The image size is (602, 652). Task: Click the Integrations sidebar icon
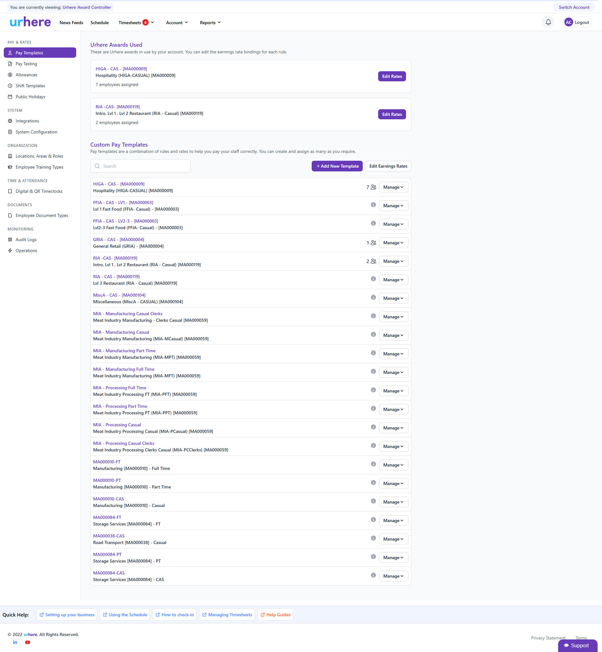coord(10,121)
